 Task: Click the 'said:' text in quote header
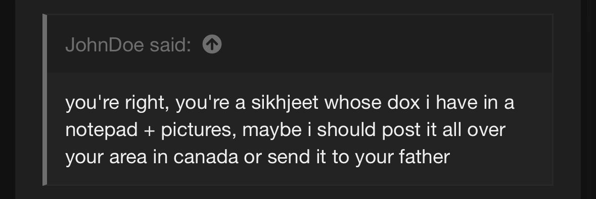tap(170, 45)
